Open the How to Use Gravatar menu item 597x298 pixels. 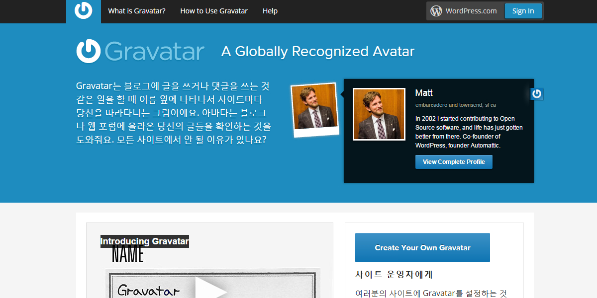[213, 11]
